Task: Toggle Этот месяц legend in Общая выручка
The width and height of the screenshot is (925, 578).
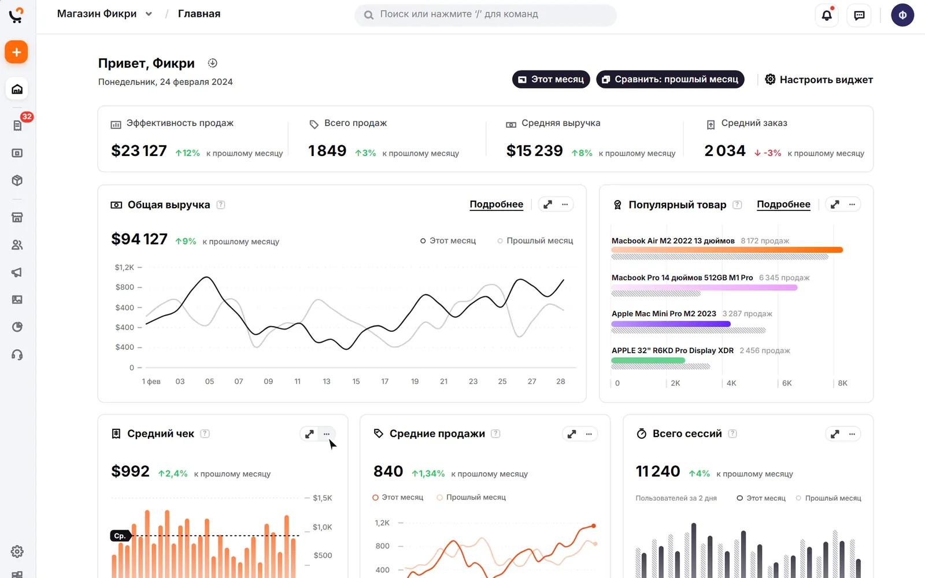Action: (x=448, y=240)
